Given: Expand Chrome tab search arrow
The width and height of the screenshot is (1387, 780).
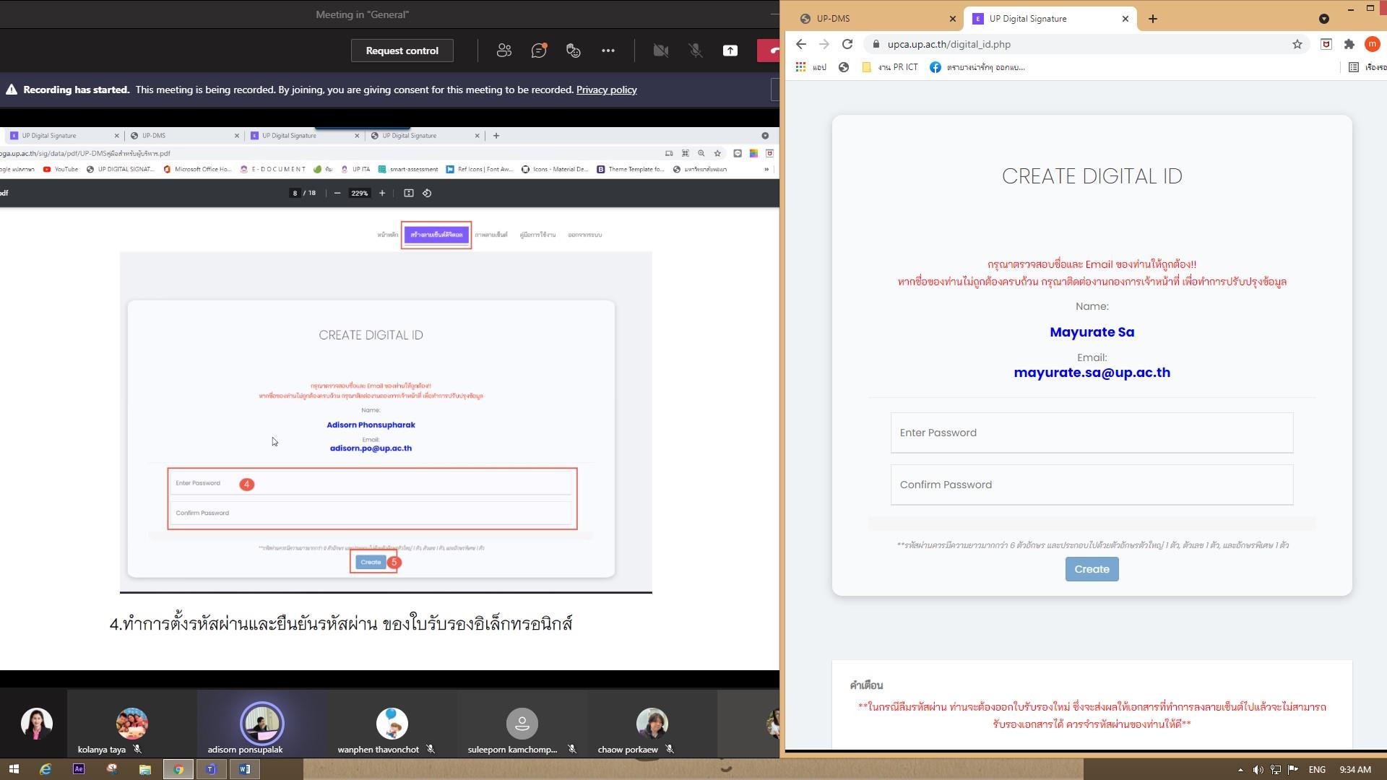Looking at the screenshot, I should 1323,19.
